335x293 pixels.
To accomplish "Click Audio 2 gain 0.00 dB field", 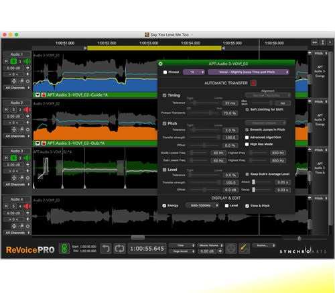I will click(x=14, y=117).
